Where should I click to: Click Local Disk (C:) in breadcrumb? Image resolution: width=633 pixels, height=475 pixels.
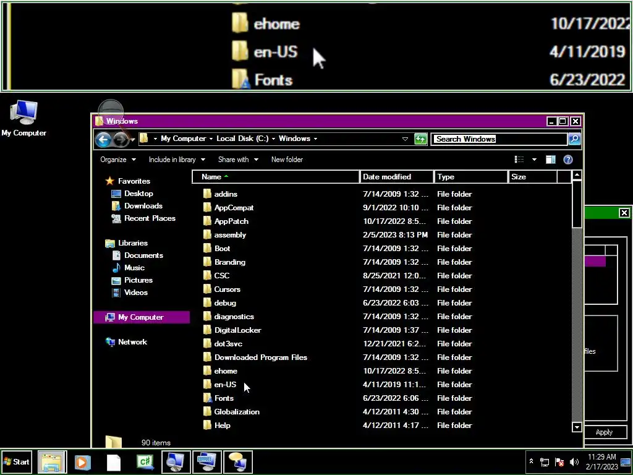[242, 139]
